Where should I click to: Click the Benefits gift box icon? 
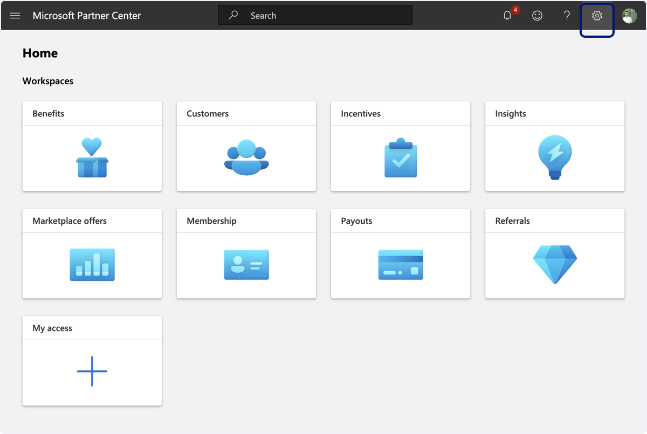click(x=92, y=157)
